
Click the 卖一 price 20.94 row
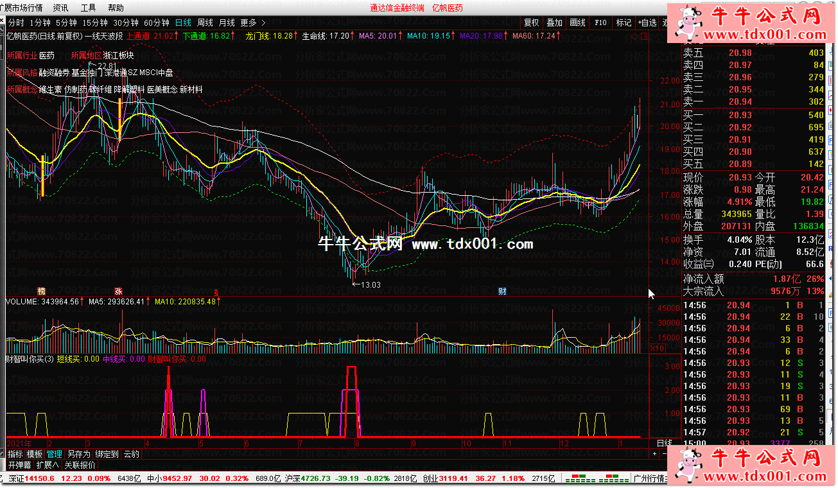(x=753, y=101)
